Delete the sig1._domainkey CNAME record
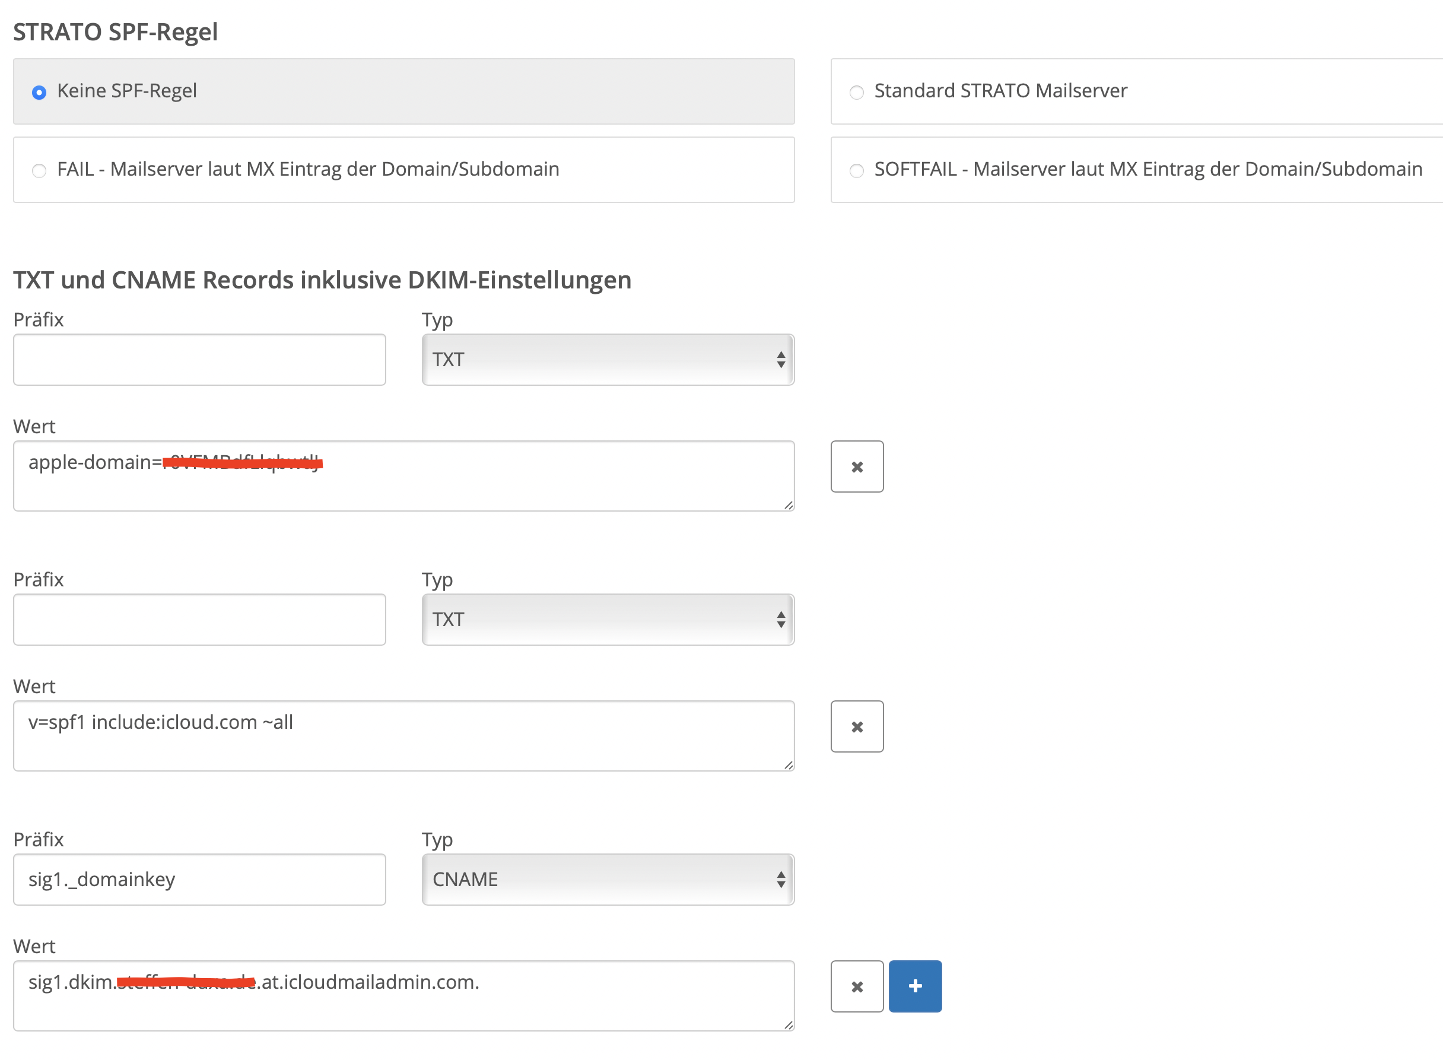 pyautogui.click(x=857, y=986)
